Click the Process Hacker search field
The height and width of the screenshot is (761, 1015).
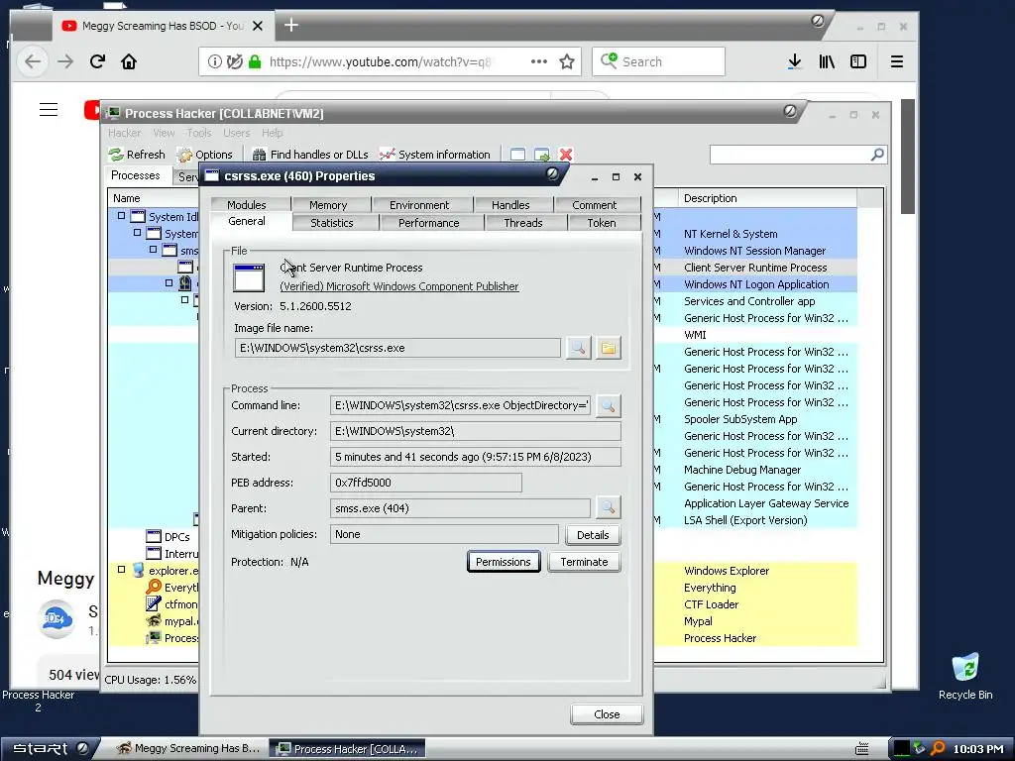[790, 155]
